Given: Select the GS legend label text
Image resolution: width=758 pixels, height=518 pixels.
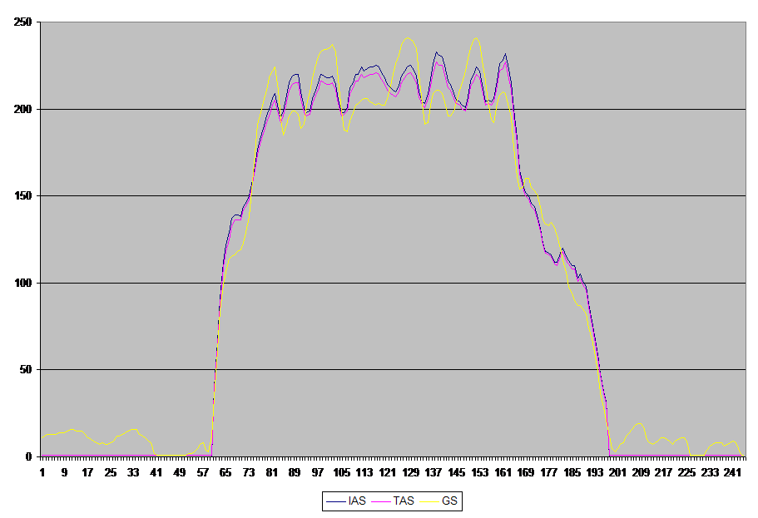Looking at the screenshot, I should click(450, 501).
